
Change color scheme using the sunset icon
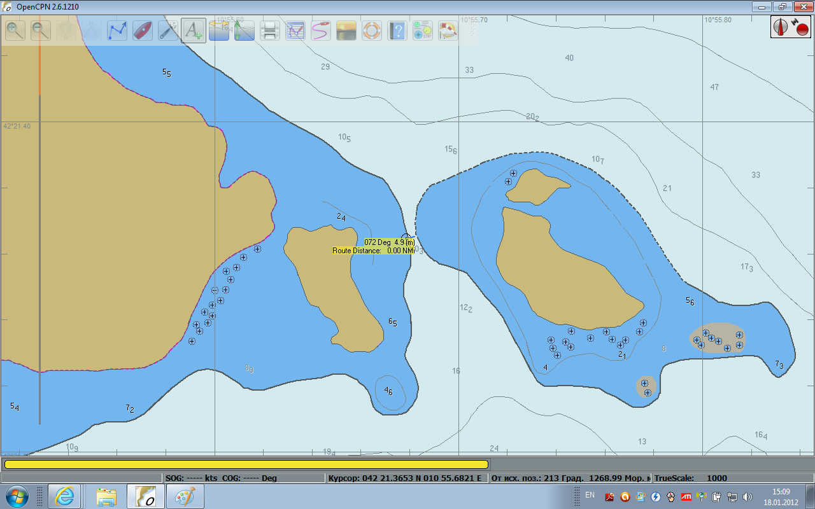[x=346, y=30]
